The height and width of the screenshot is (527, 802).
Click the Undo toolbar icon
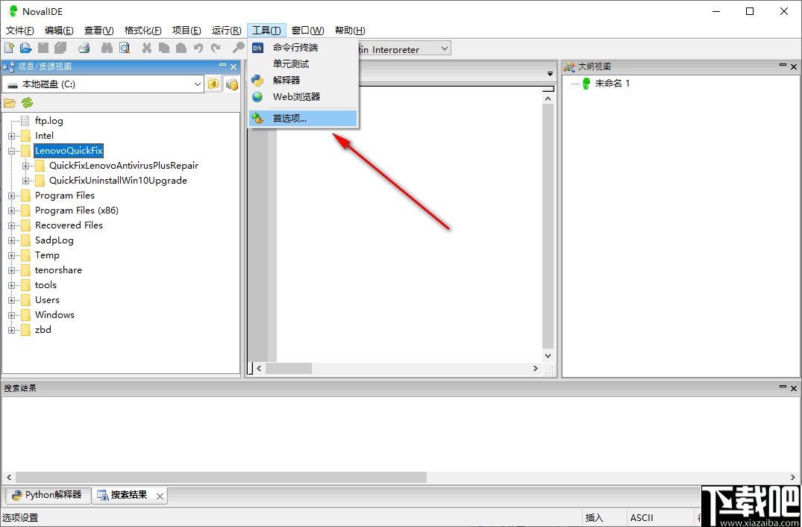coord(198,48)
